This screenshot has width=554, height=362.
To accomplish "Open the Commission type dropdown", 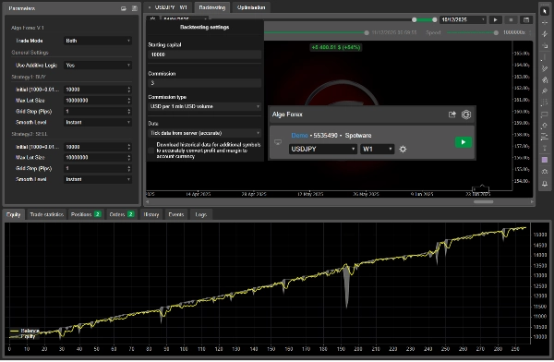I will [205, 107].
